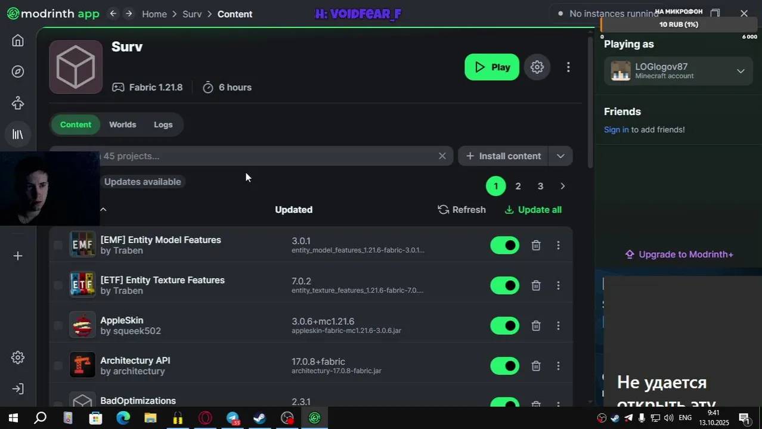Click the sign-in arrow icon in sidebar

18,389
